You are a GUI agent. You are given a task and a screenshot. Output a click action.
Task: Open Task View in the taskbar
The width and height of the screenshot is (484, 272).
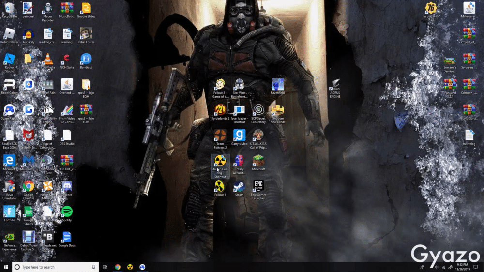pos(105,267)
